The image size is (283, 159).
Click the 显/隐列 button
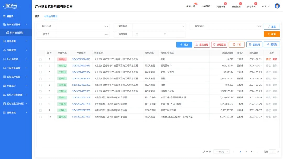point(254,45)
